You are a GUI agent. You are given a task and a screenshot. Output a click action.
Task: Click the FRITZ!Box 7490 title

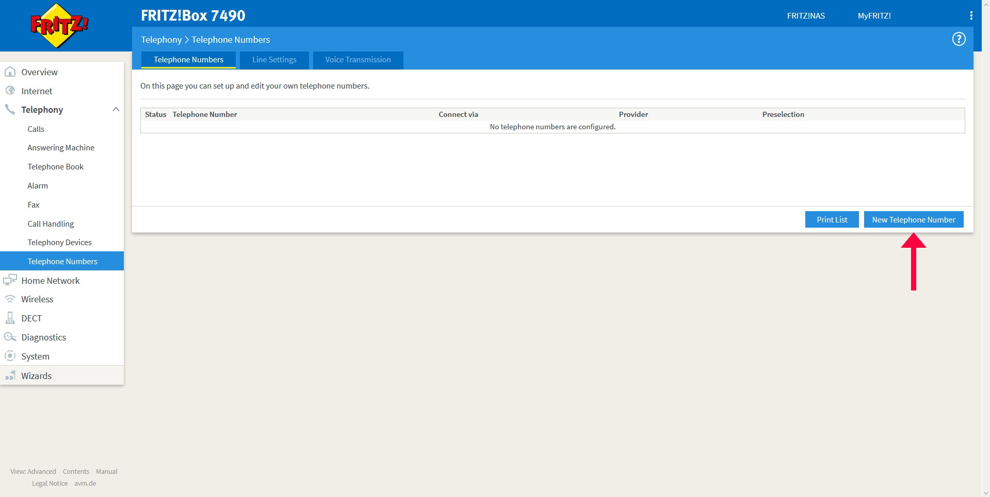click(x=193, y=15)
